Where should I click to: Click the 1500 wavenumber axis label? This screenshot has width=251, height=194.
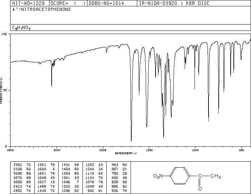coord(149,150)
